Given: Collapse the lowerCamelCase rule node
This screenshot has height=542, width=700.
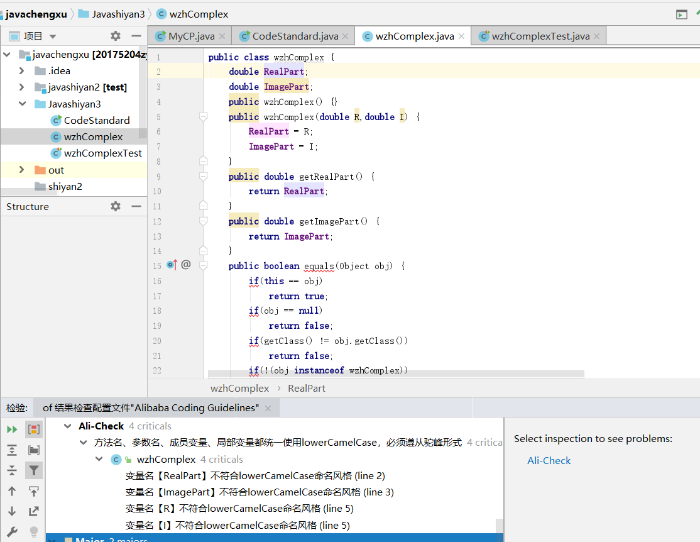Looking at the screenshot, I should pyautogui.click(x=83, y=443).
